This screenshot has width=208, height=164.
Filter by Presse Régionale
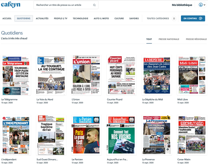pos(196,39)
